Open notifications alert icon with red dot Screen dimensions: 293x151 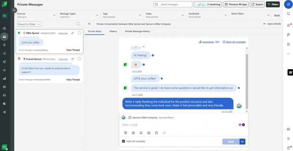289,25
